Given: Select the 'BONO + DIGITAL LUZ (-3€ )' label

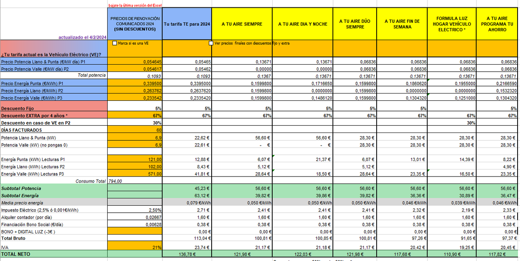Looking at the screenshot, I should 28,231.
